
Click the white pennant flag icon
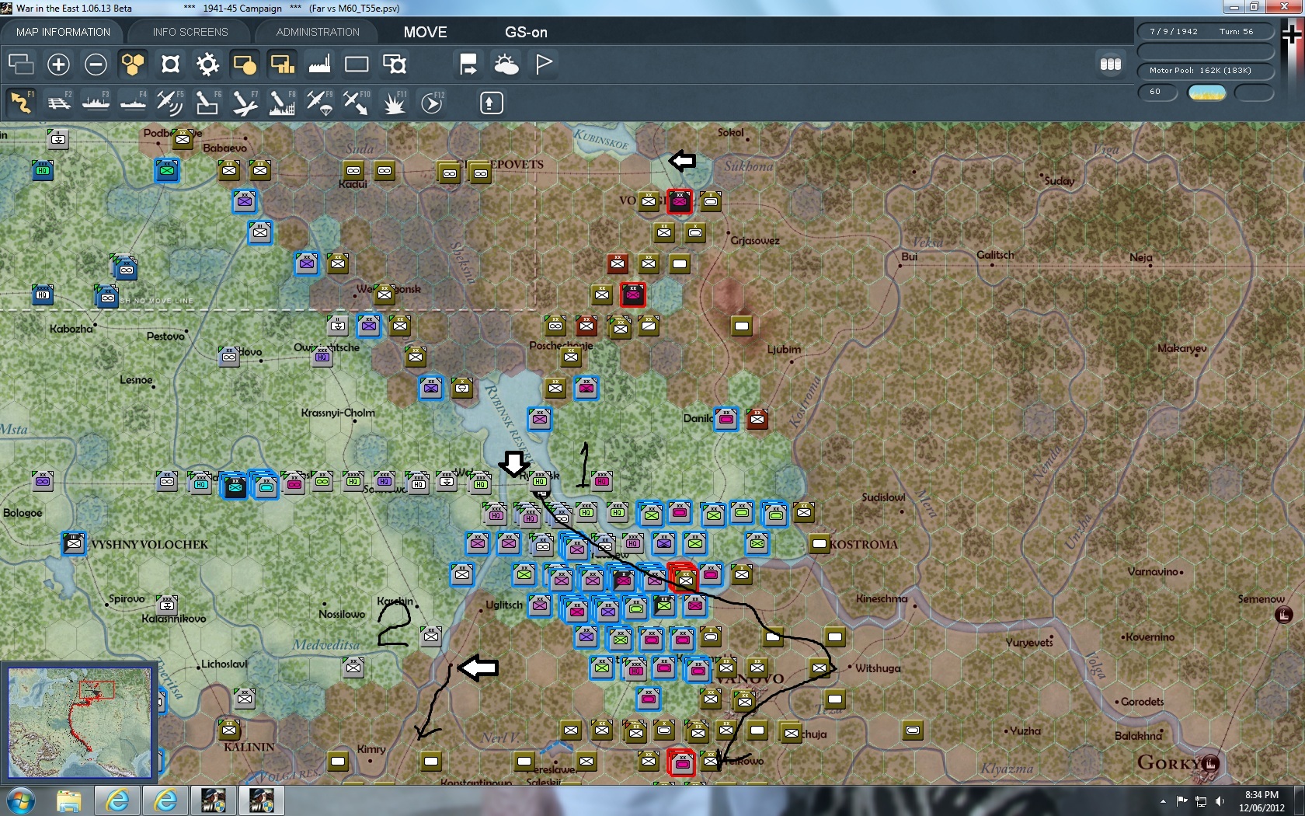(544, 65)
